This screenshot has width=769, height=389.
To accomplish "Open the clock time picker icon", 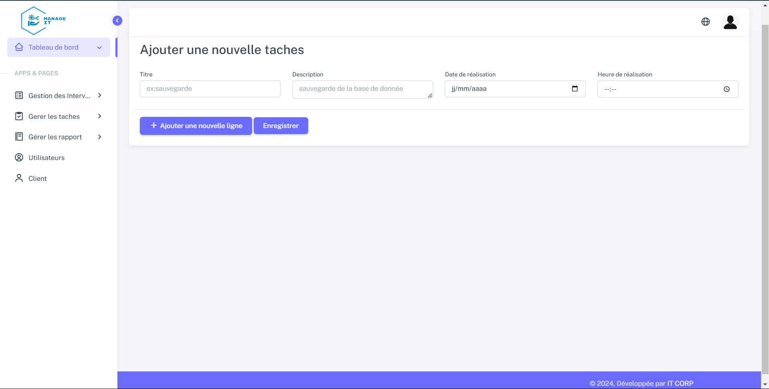I will click(x=726, y=89).
